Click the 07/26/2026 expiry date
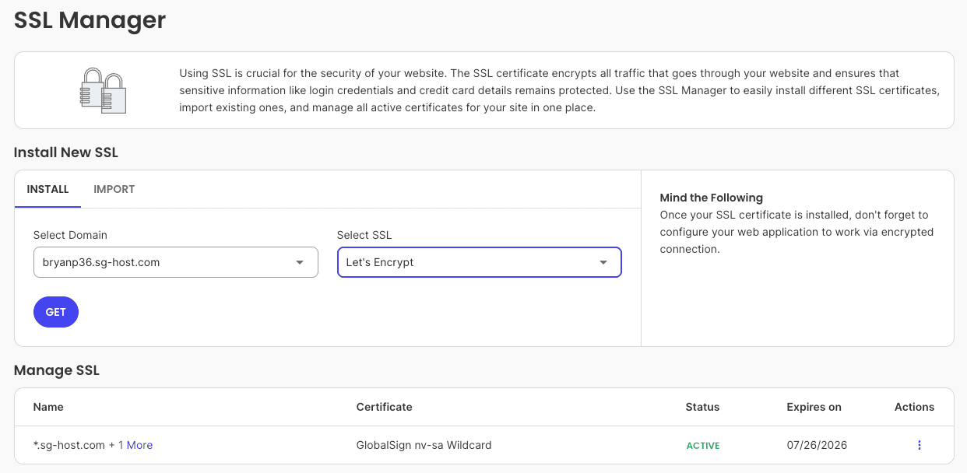This screenshot has width=967, height=473. pos(817,445)
